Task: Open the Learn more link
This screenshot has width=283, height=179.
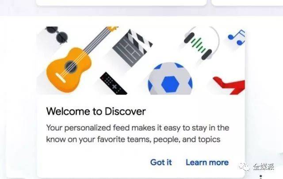Action: point(207,162)
